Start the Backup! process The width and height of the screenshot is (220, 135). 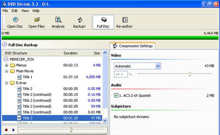pyautogui.click(x=79, y=22)
